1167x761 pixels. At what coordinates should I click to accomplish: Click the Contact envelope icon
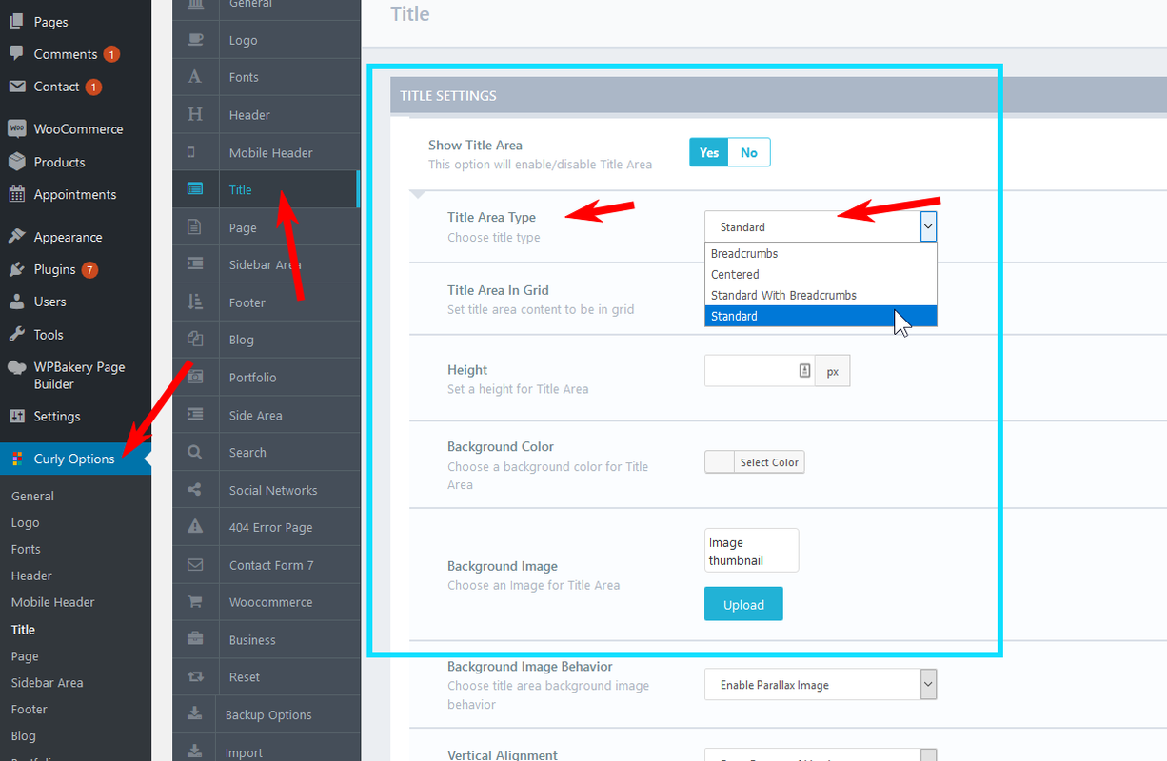tap(16, 87)
